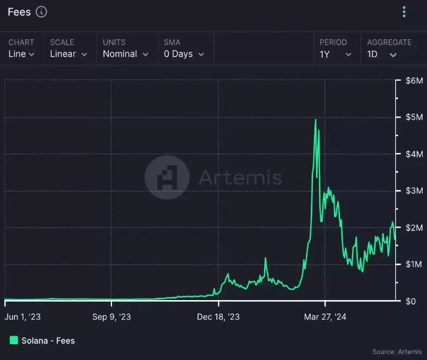
Task: Click the Mar 27, '24 axis label
Action: tap(325, 317)
